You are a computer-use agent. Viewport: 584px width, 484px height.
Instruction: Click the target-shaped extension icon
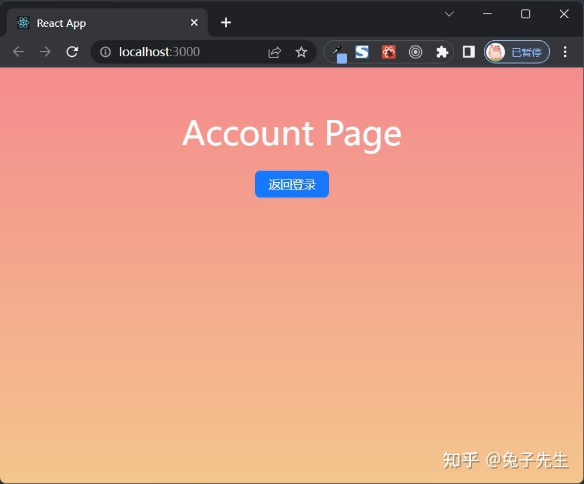415,52
